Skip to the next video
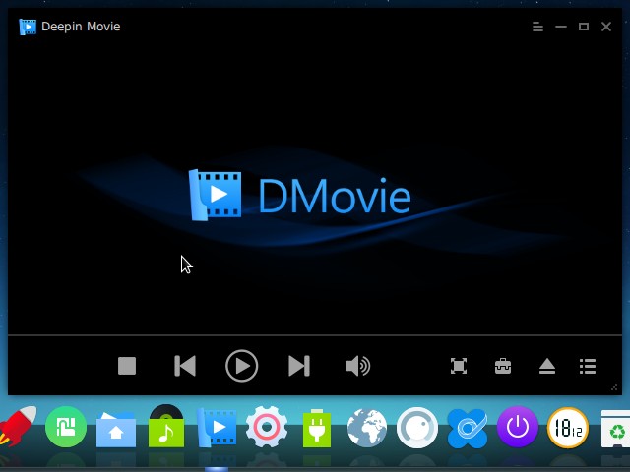This screenshot has width=630, height=472. (x=299, y=366)
